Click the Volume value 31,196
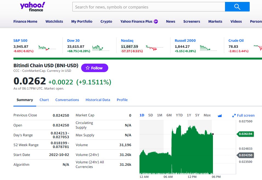 (125, 145)
